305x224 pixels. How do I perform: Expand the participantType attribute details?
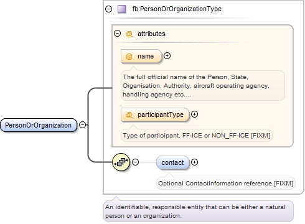(x=194, y=114)
